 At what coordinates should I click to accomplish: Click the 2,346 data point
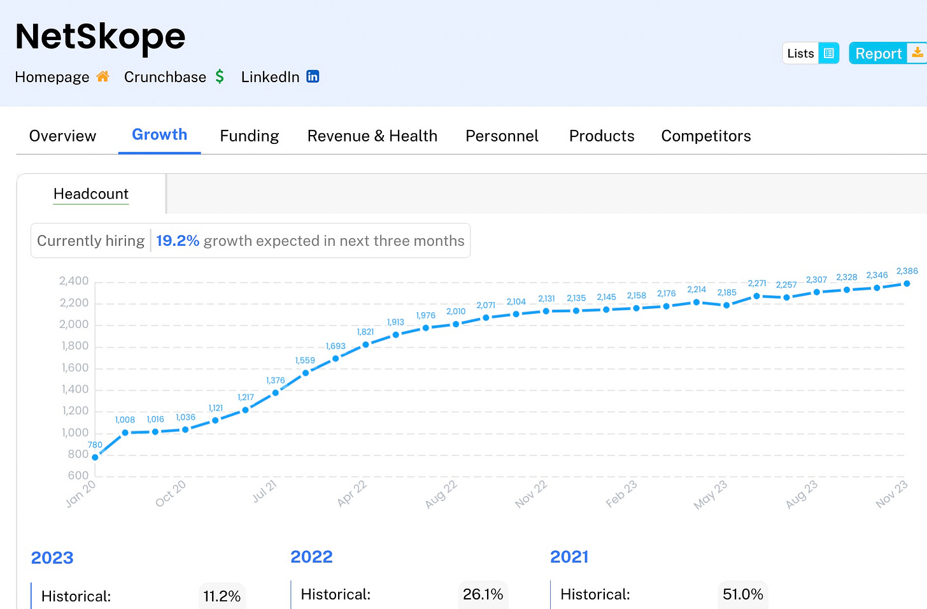click(x=877, y=288)
